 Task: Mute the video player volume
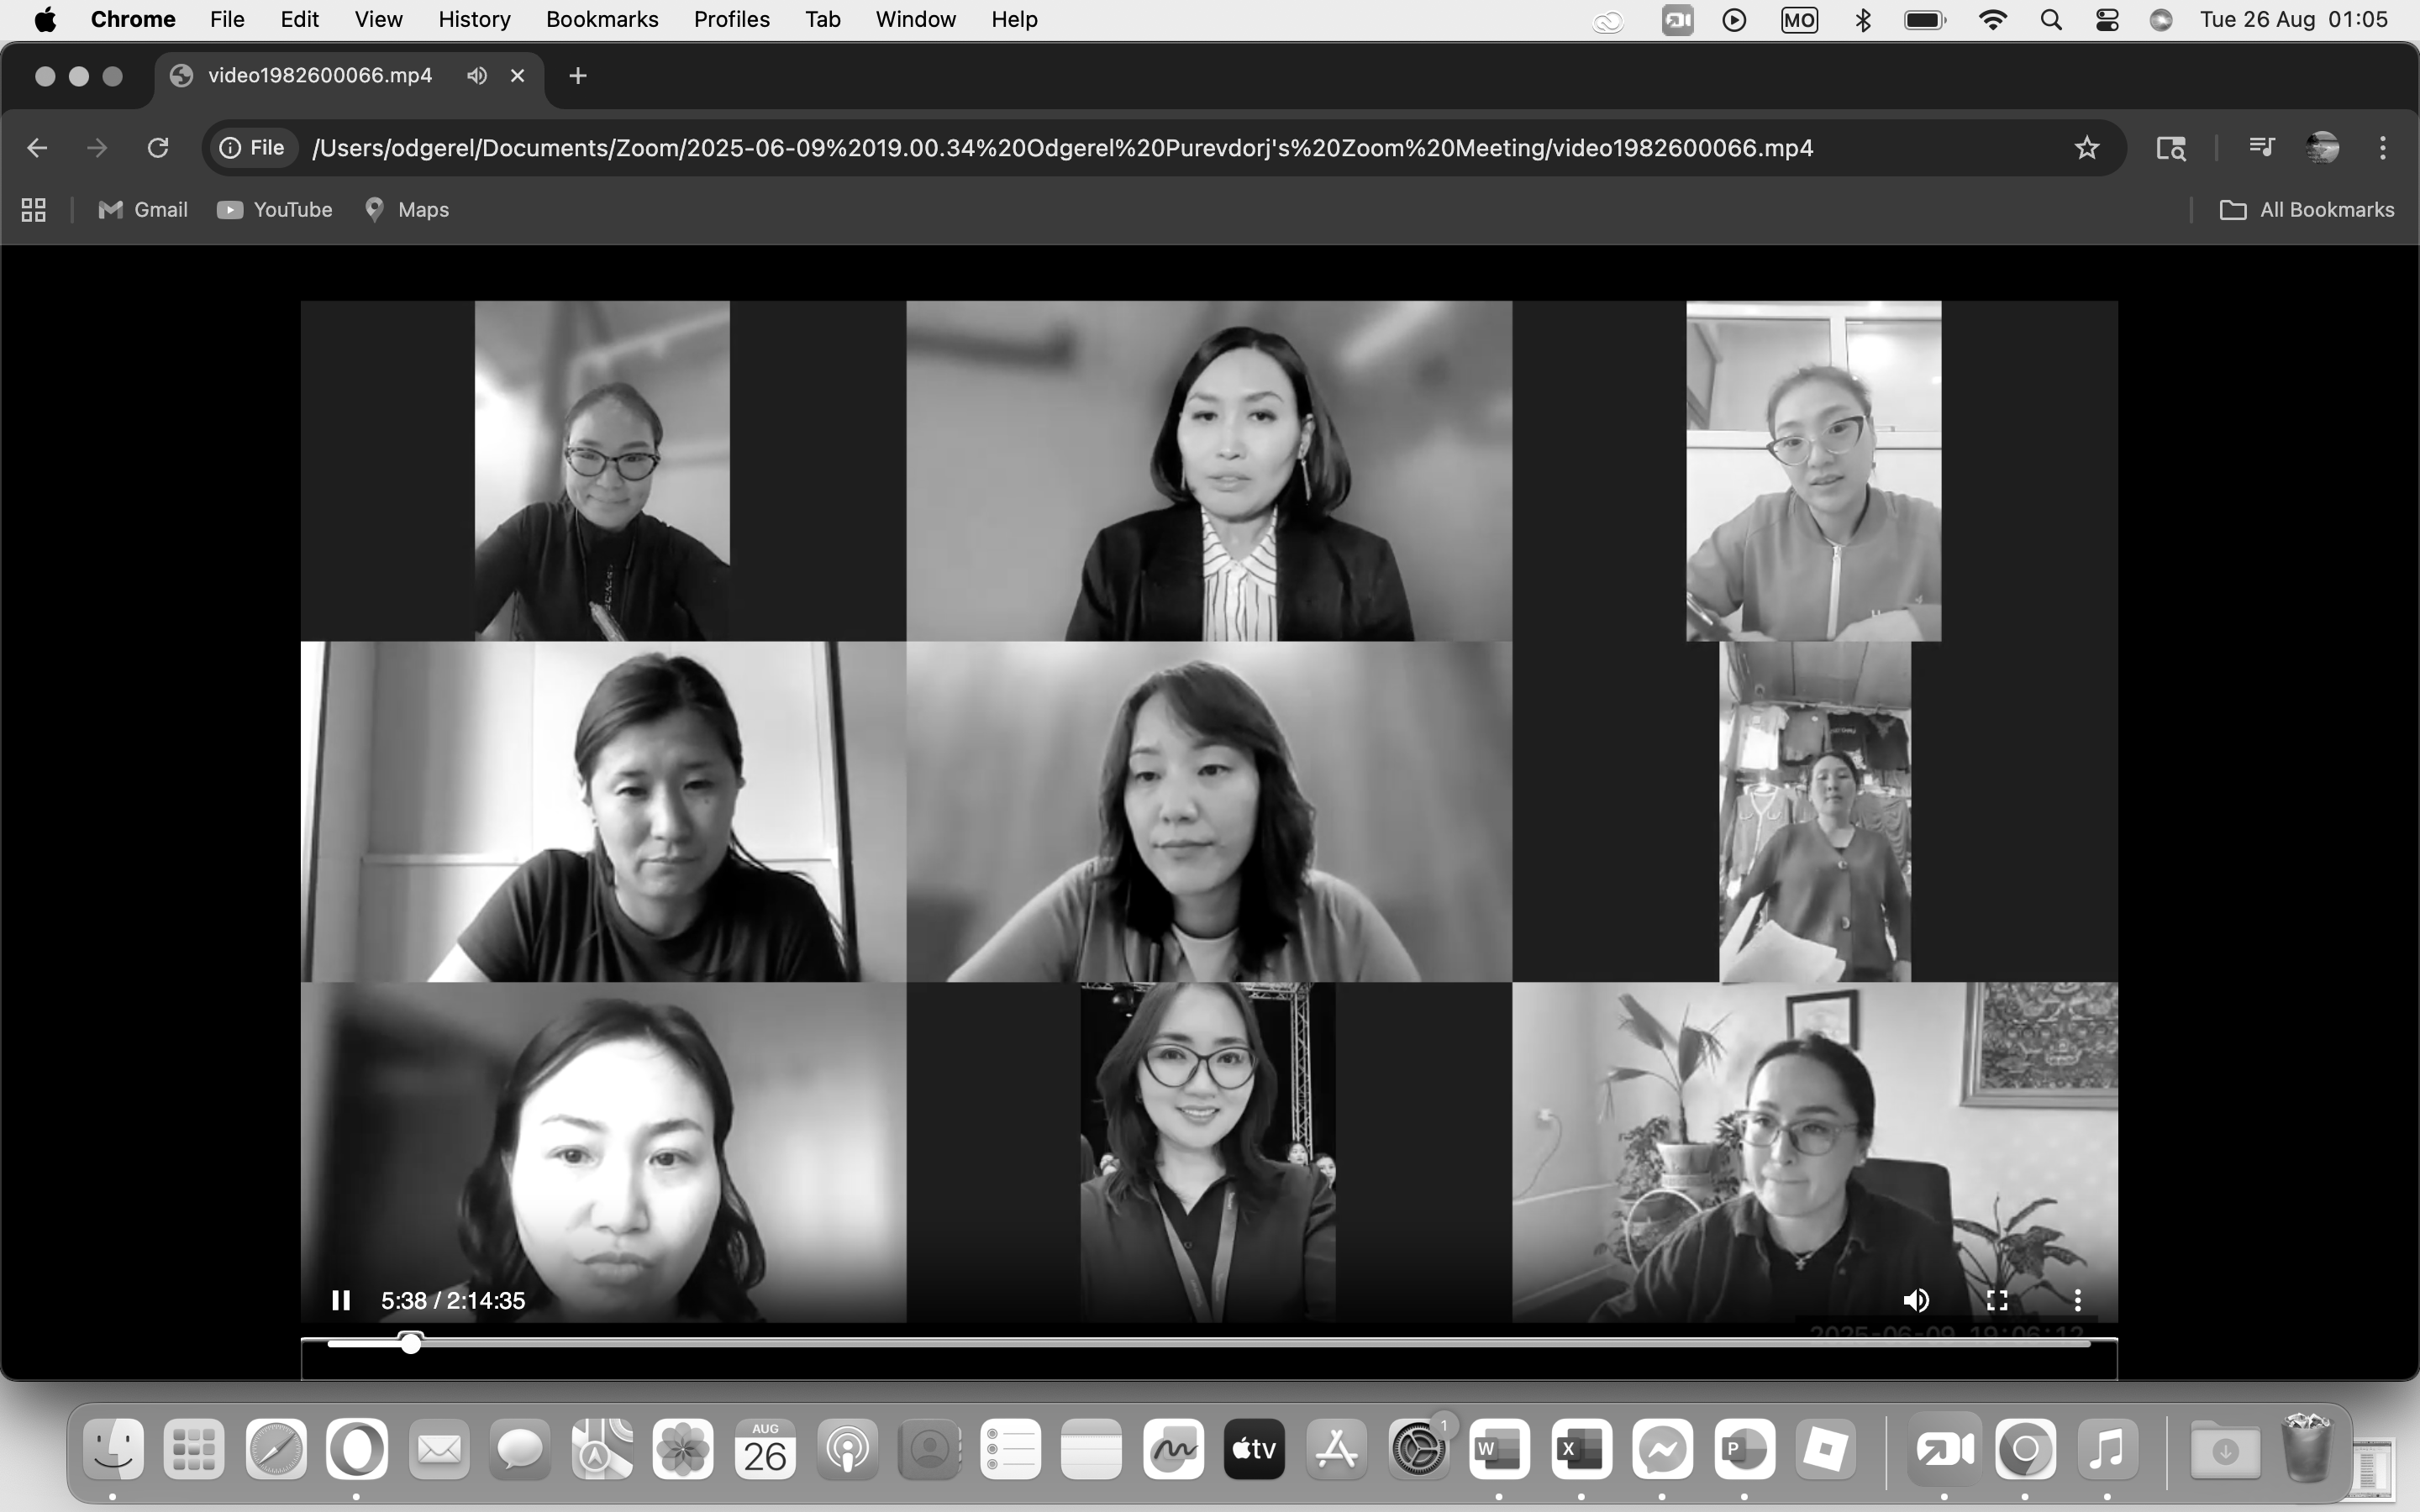[1916, 1300]
